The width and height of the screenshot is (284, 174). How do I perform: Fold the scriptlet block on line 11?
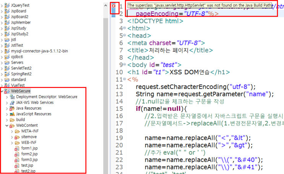click(125, 79)
